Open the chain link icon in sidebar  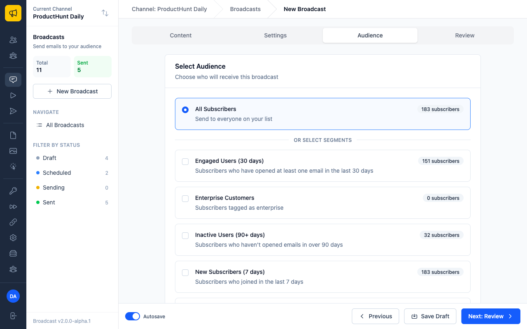13,222
